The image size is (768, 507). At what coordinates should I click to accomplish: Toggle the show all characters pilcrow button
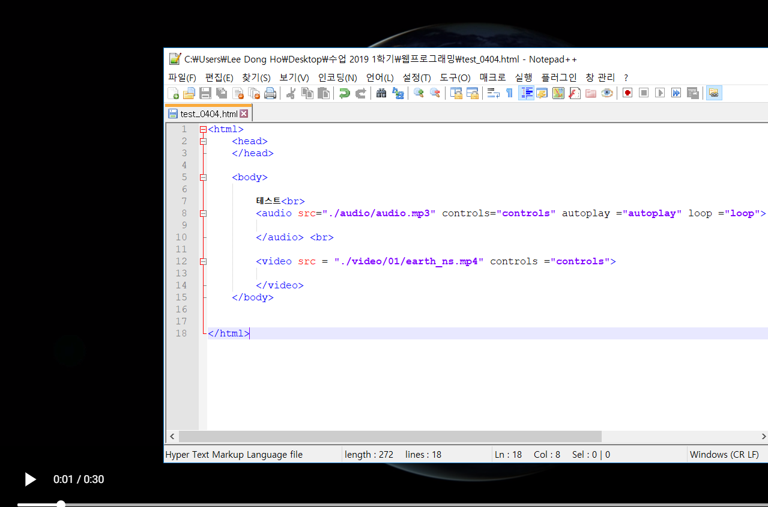tap(509, 93)
